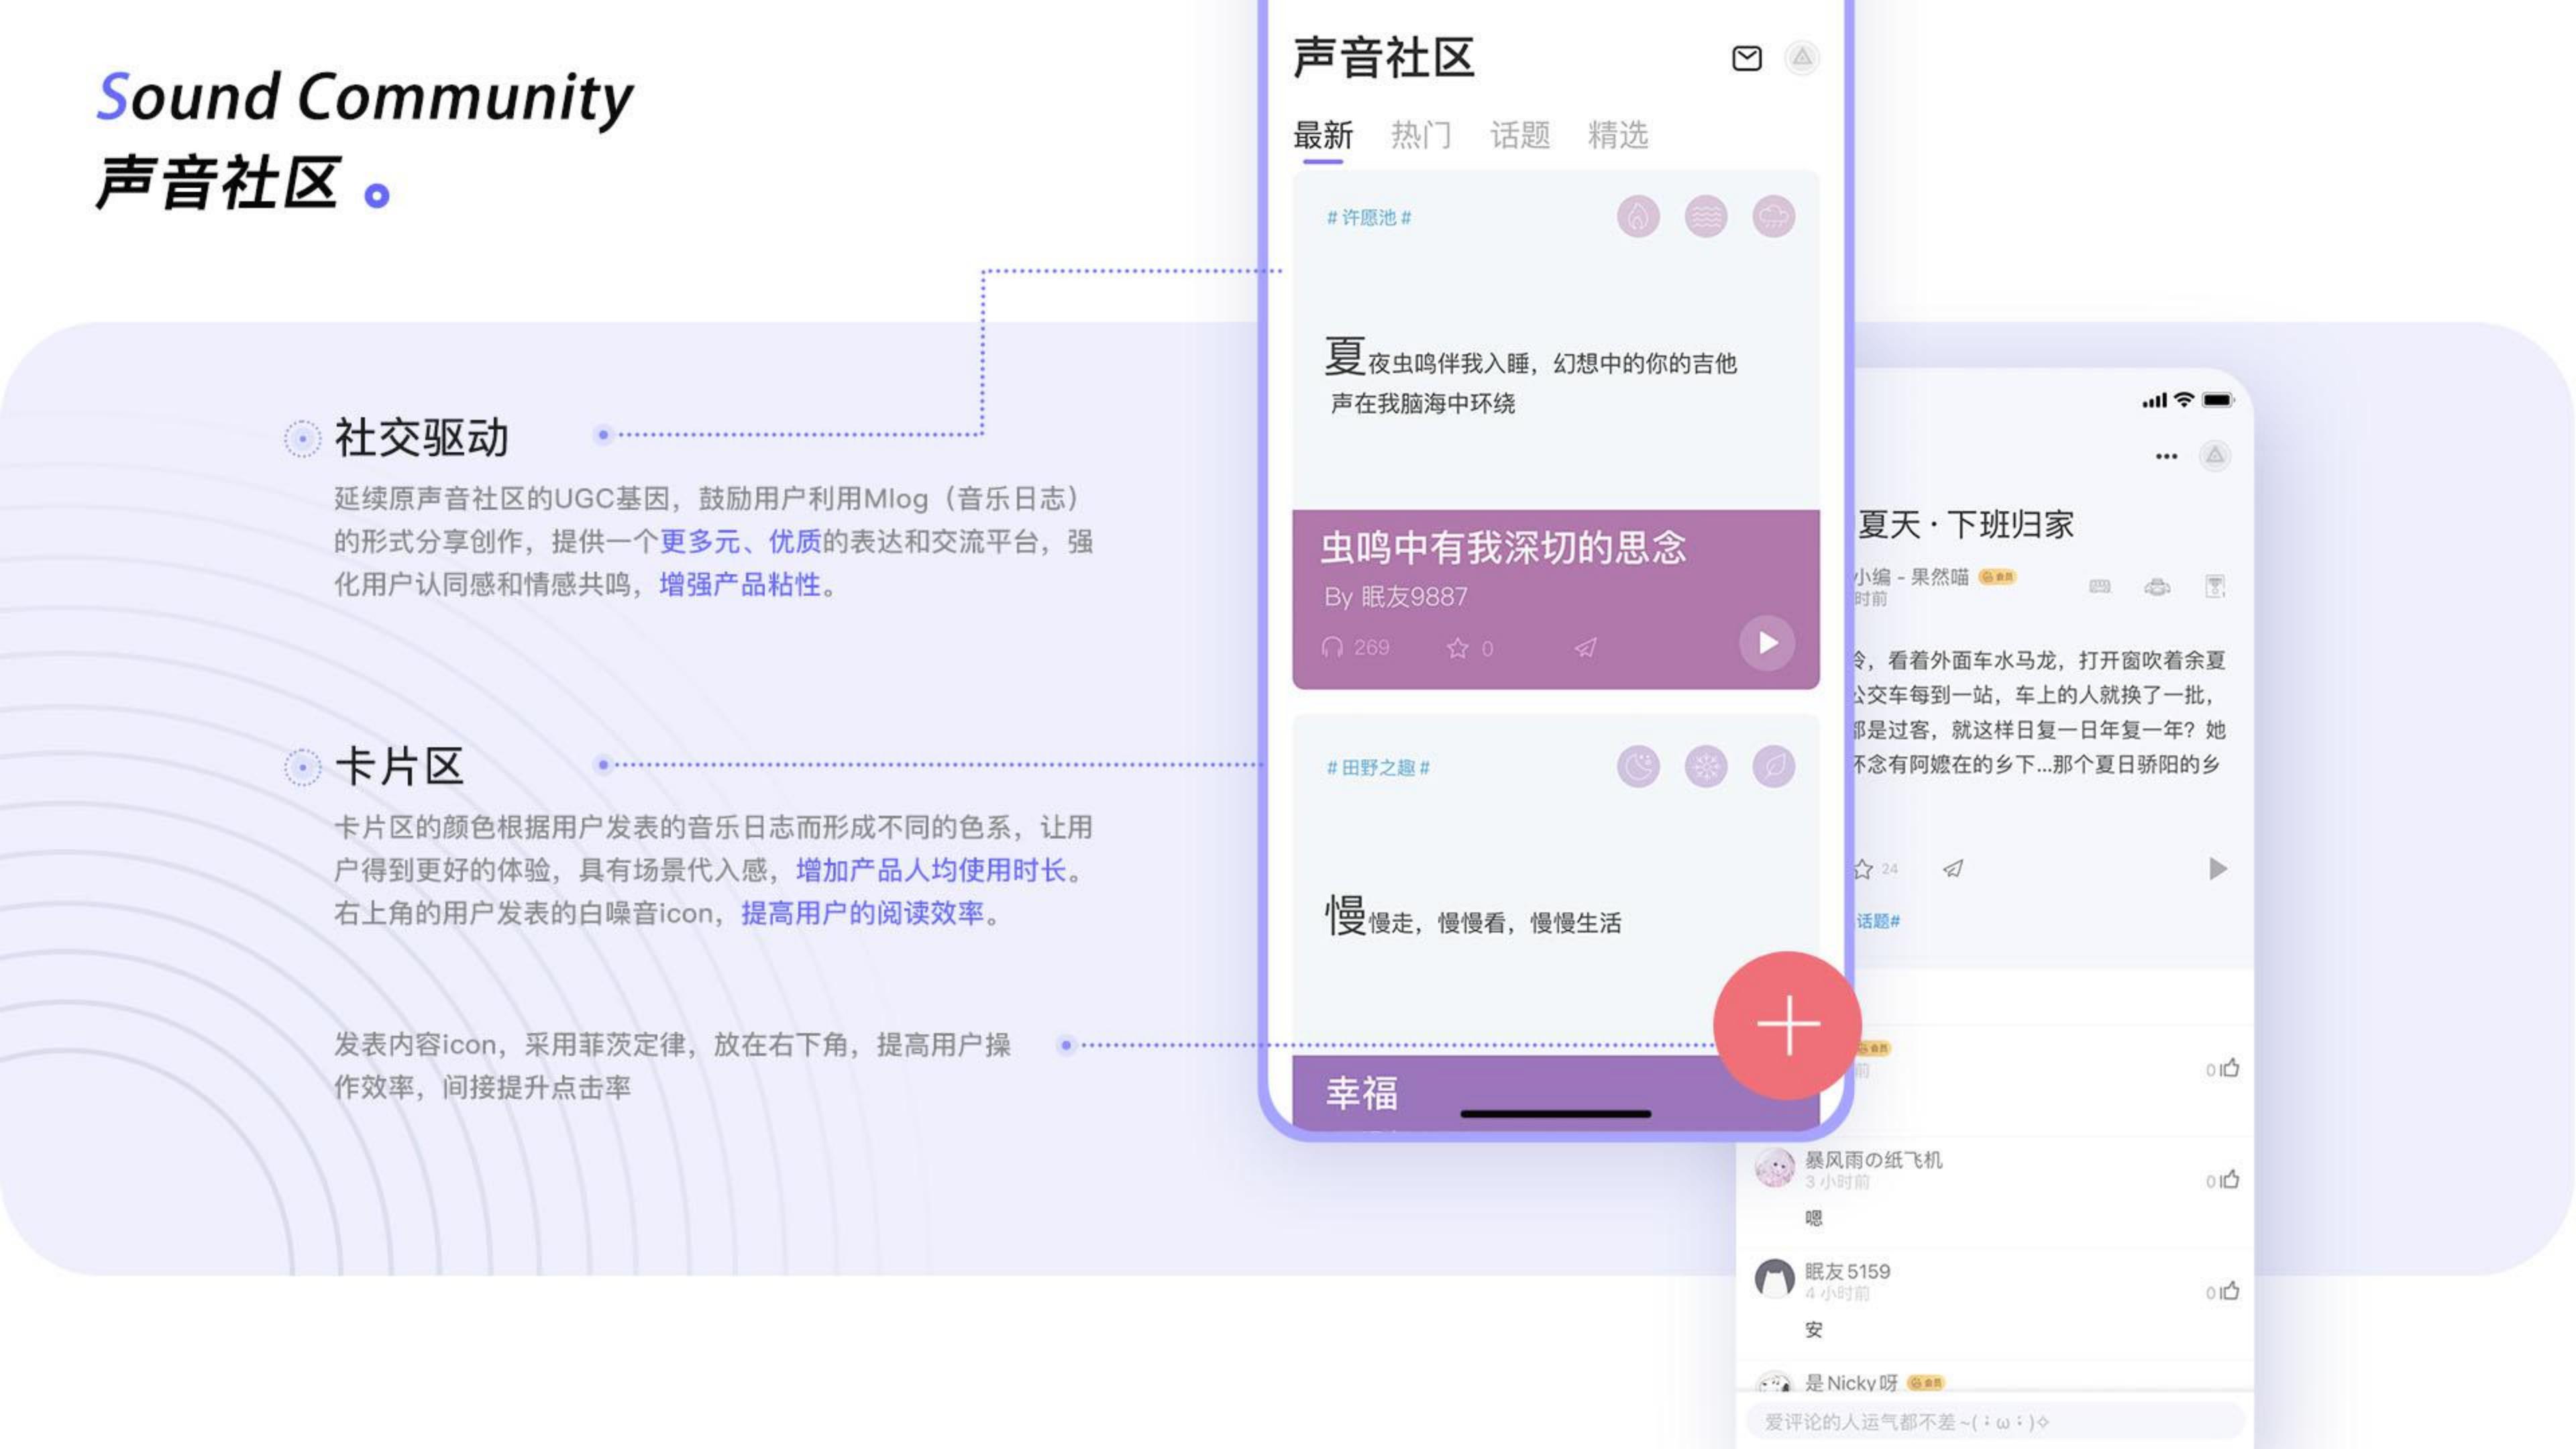Open the # 许愿池 # topic tag
Image resolution: width=2576 pixels, height=1449 pixels.
click(1368, 217)
